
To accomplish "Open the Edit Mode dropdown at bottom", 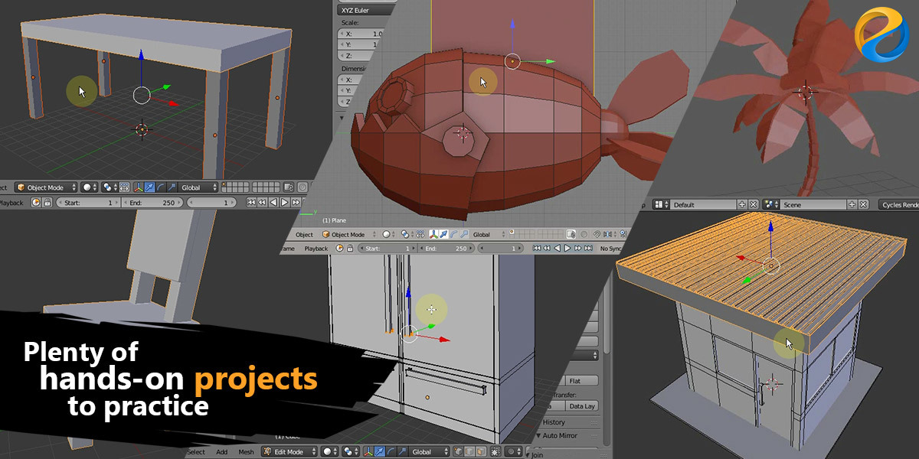I will pos(288,452).
